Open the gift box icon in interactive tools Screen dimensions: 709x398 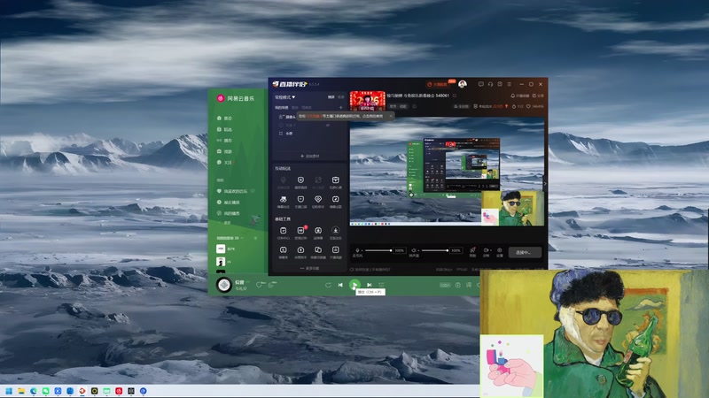tap(335, 180)
